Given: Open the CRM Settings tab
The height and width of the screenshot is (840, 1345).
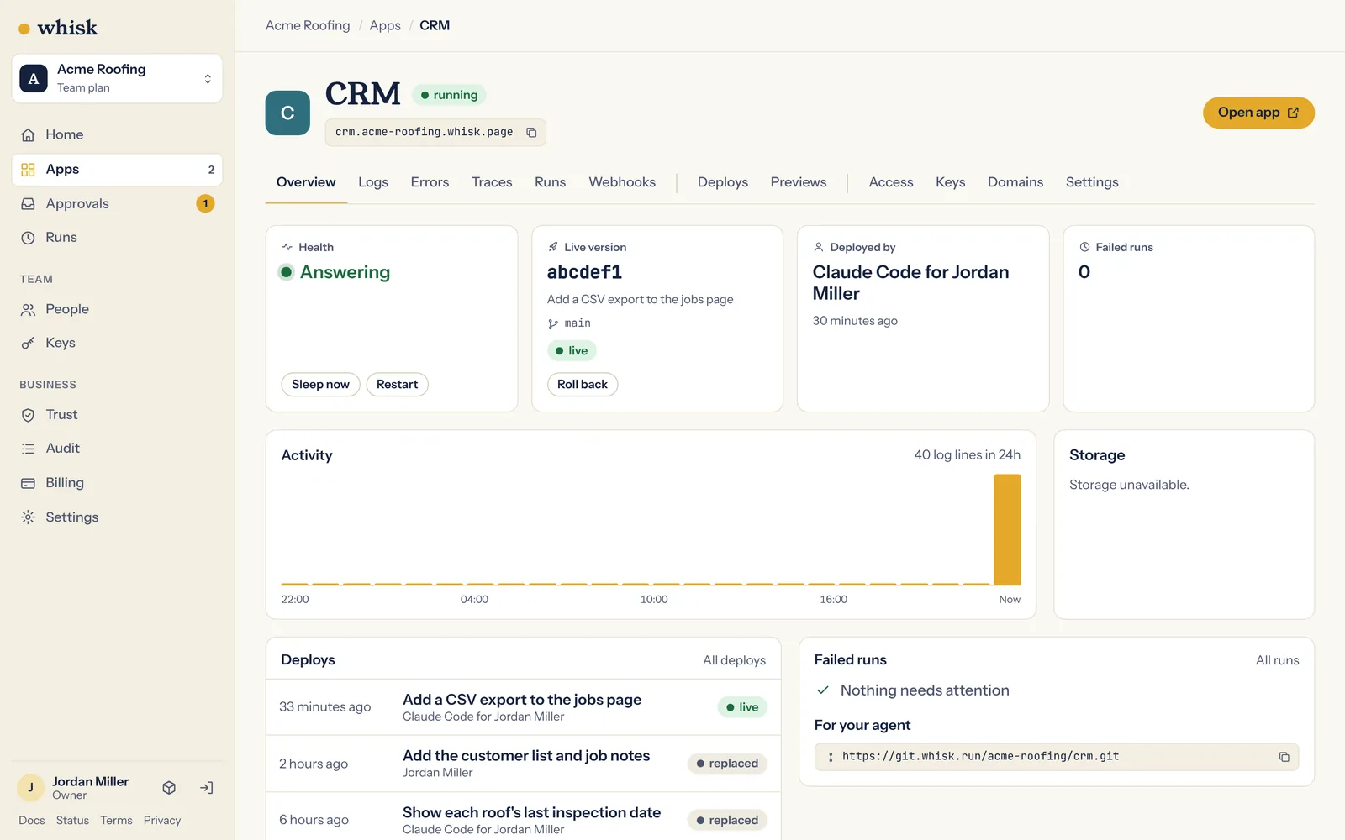Looking at the screenshot, I should point(1092,182).
